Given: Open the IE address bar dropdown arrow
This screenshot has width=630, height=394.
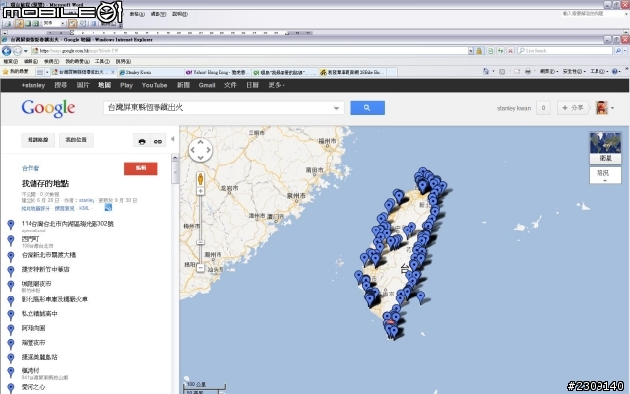Looking at the screenshot, I should 471,51.
